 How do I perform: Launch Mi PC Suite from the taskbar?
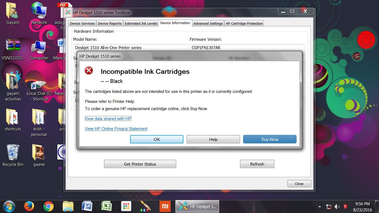click(165, 206)
